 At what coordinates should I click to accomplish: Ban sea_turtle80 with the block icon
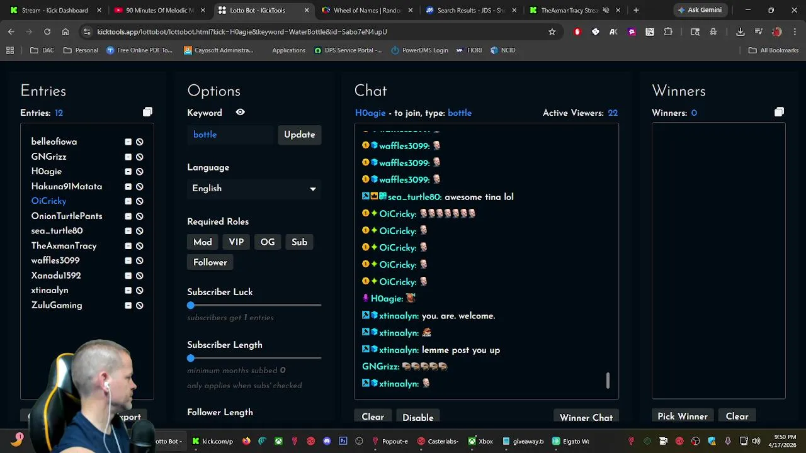click(140, 231)
